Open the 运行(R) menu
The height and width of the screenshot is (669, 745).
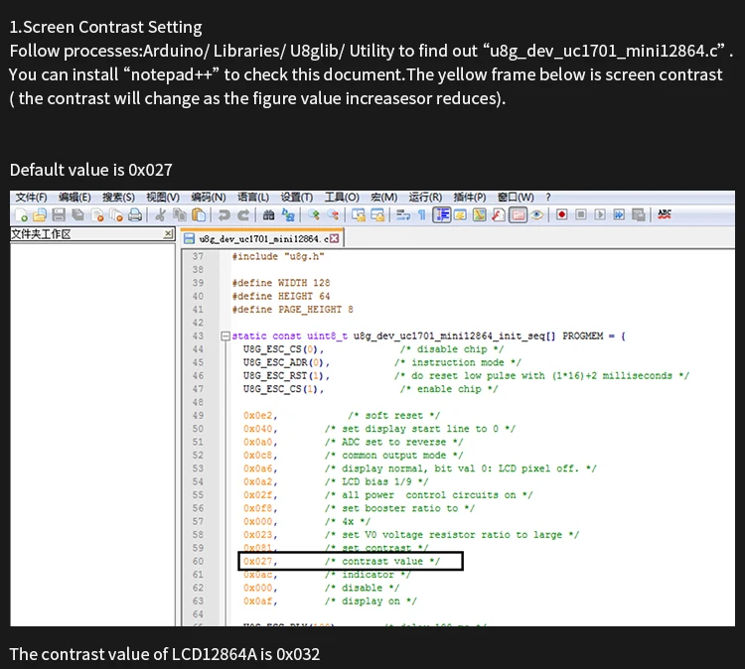(x=425, y=198)
